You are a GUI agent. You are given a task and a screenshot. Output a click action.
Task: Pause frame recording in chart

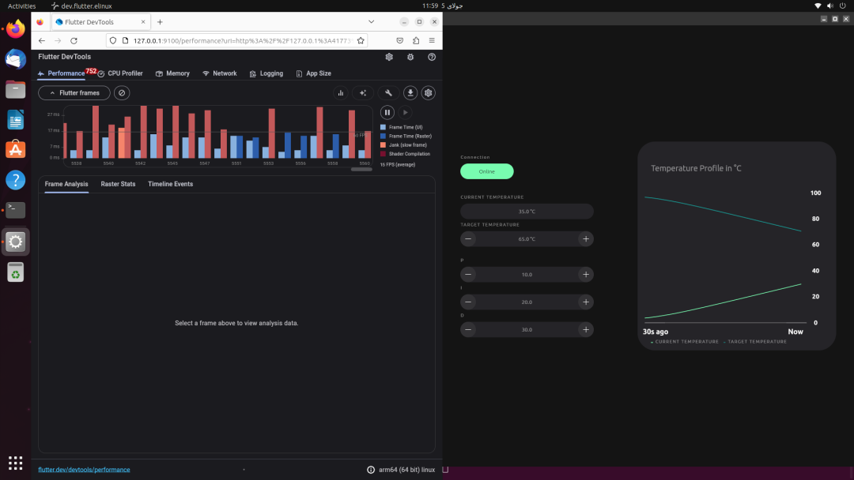click(387, 113)
